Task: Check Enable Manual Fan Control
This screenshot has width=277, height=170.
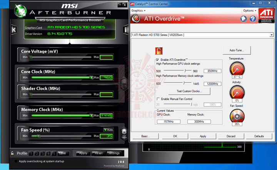Action: pyautogui.click(x=158, y=99)
